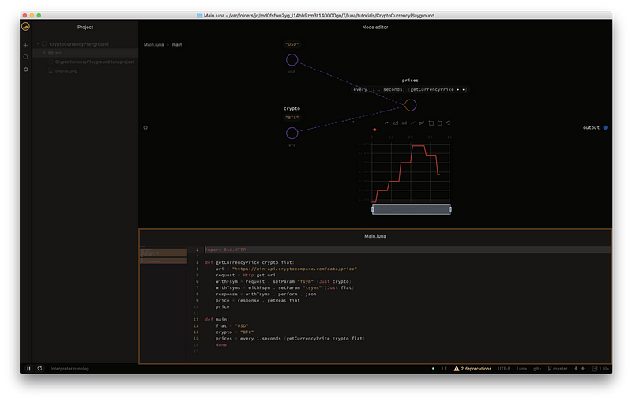Viewport: 632px width, 402px height.
Task: Pause the interpreter with the pause button
Action: (x=29, y=368)
